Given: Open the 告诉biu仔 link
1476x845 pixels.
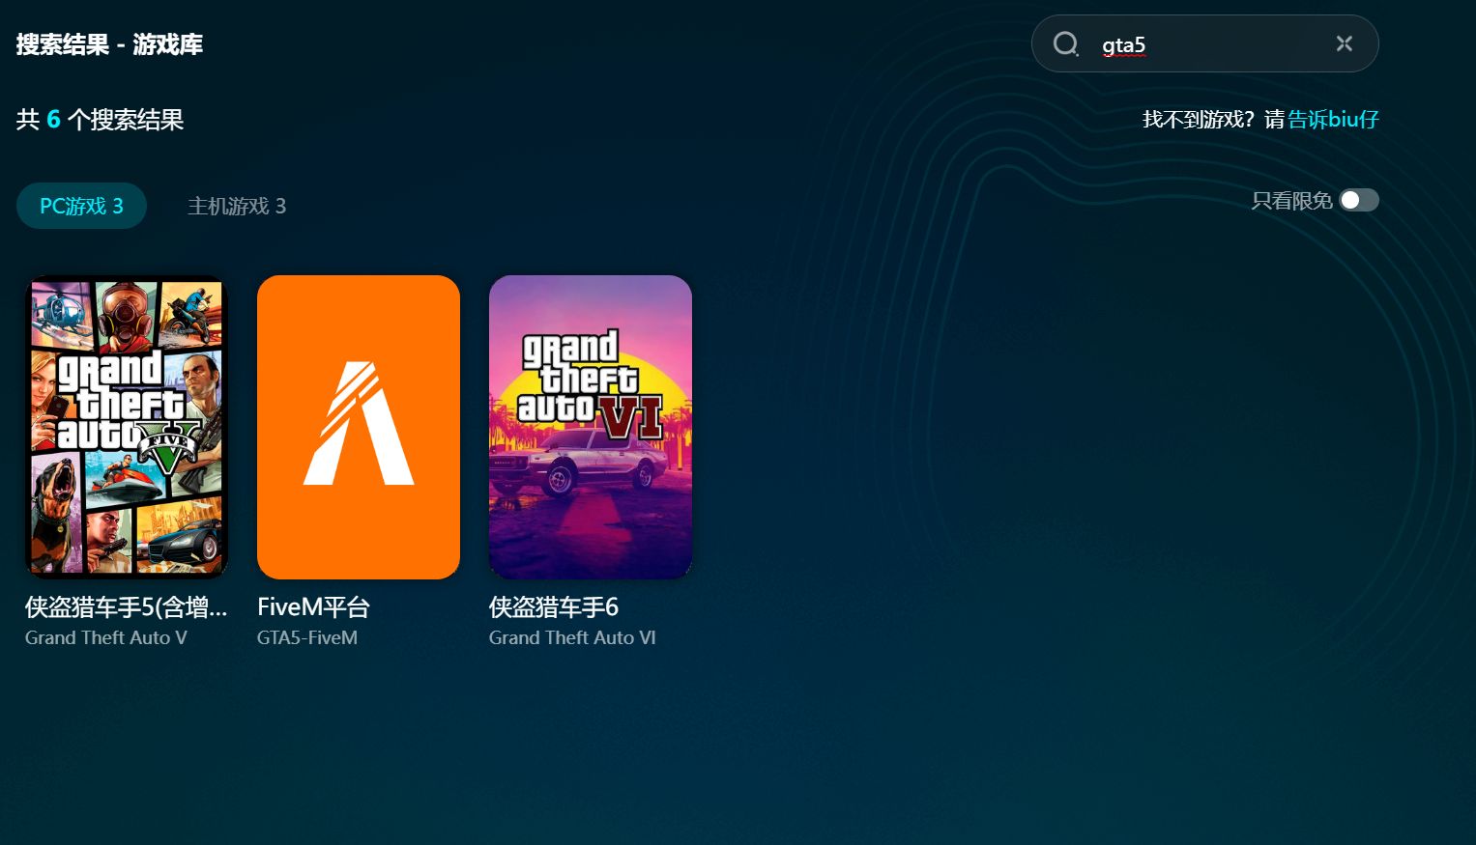Looking at the screenshot, I should [1333, 119].
